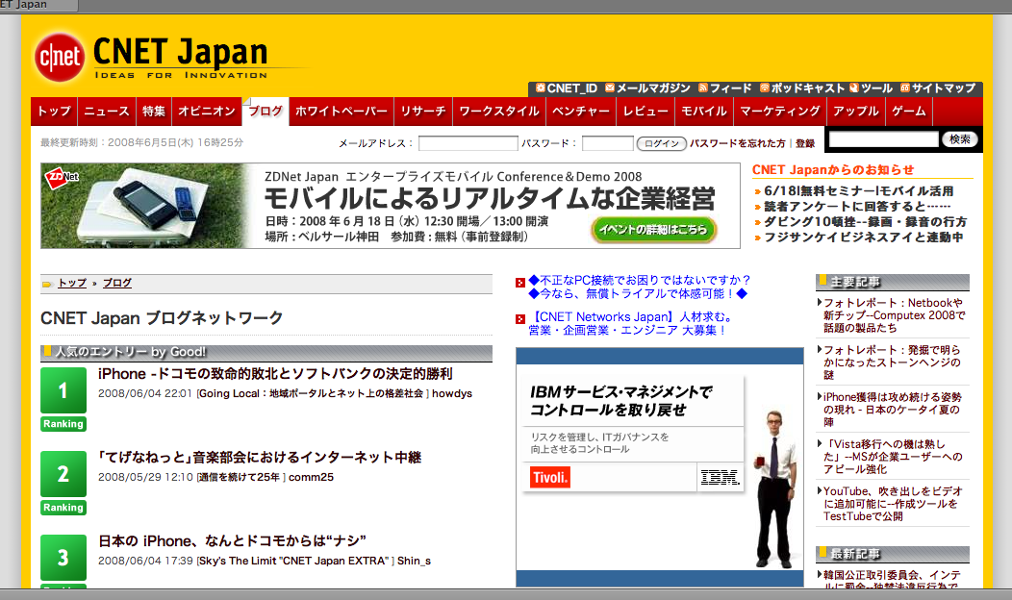This screenshot has height=600, width=1012.
Task: Open 6/18無料セミナー notice link
Action: (x=858, y=191)
